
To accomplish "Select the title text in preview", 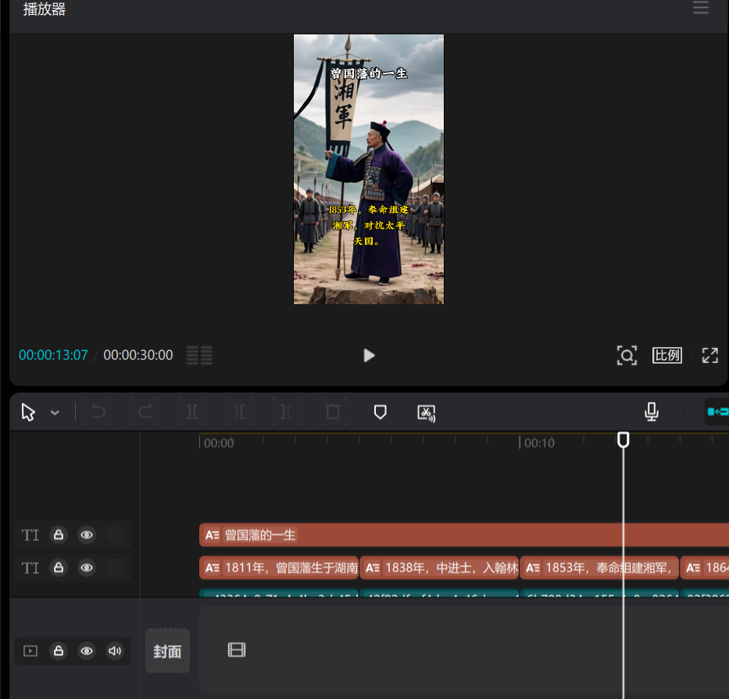I will click(x=369, y=73).
